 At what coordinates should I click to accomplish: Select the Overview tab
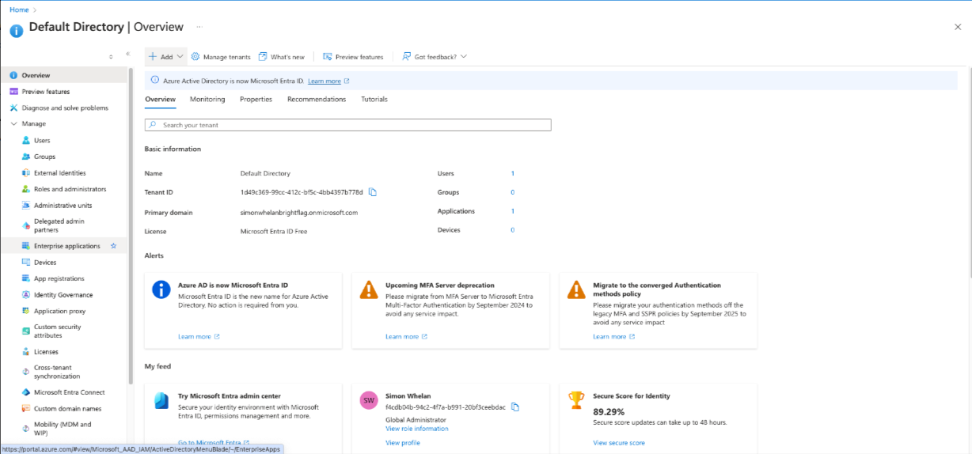point(160,100)
